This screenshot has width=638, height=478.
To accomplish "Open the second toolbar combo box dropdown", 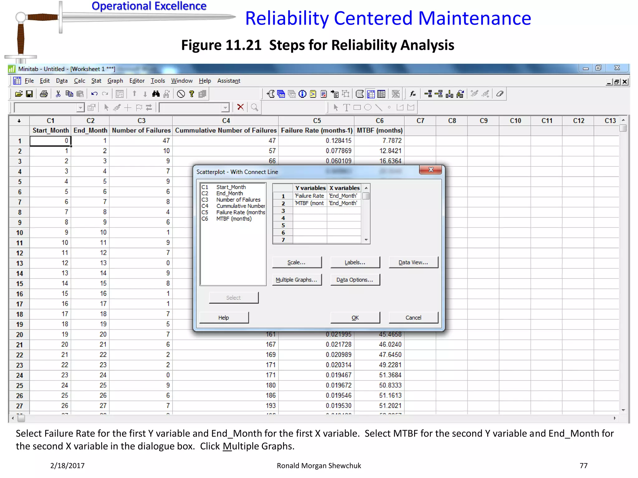I will click(x=226, y=108).
